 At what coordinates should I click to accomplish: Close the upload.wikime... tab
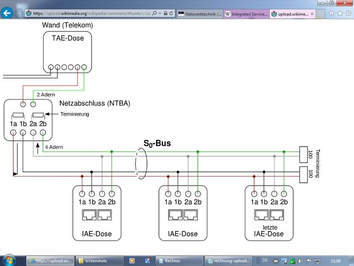tap(312, 14)
